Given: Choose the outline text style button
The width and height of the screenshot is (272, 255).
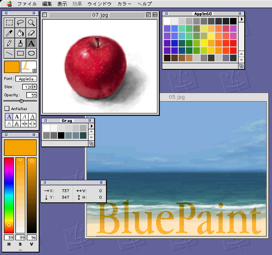Looking at the screenshot, I should point(9,124).
